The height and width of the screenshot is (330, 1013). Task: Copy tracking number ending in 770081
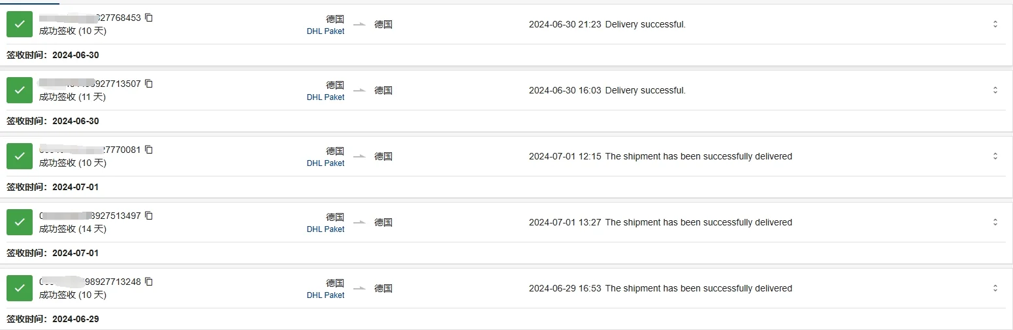[149, 150]
